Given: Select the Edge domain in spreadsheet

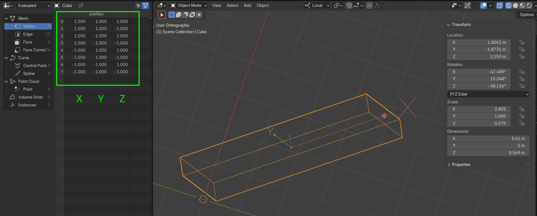Looking at the screenshot, I should [28, 34].
